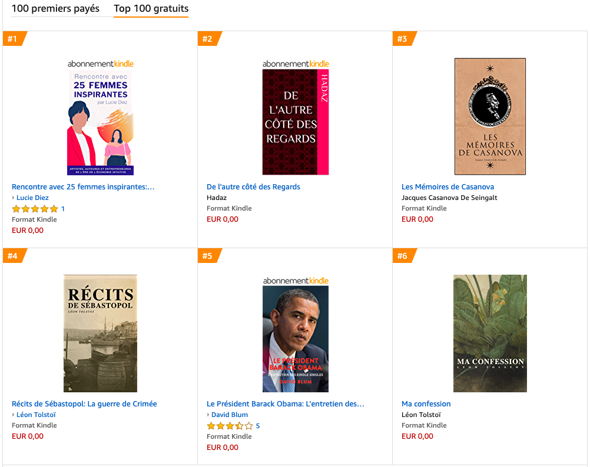590x467 pixels.
Task: Open the 5-star rating for Lucie Diez's book
Action: click(35, 208)
